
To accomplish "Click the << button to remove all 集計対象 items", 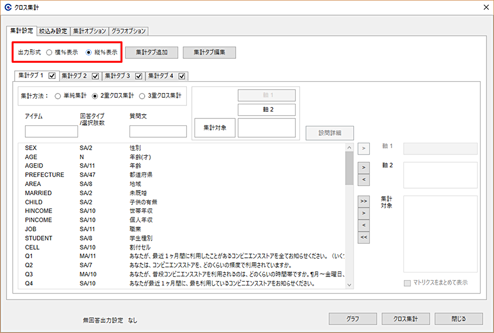I will (363, 237).
